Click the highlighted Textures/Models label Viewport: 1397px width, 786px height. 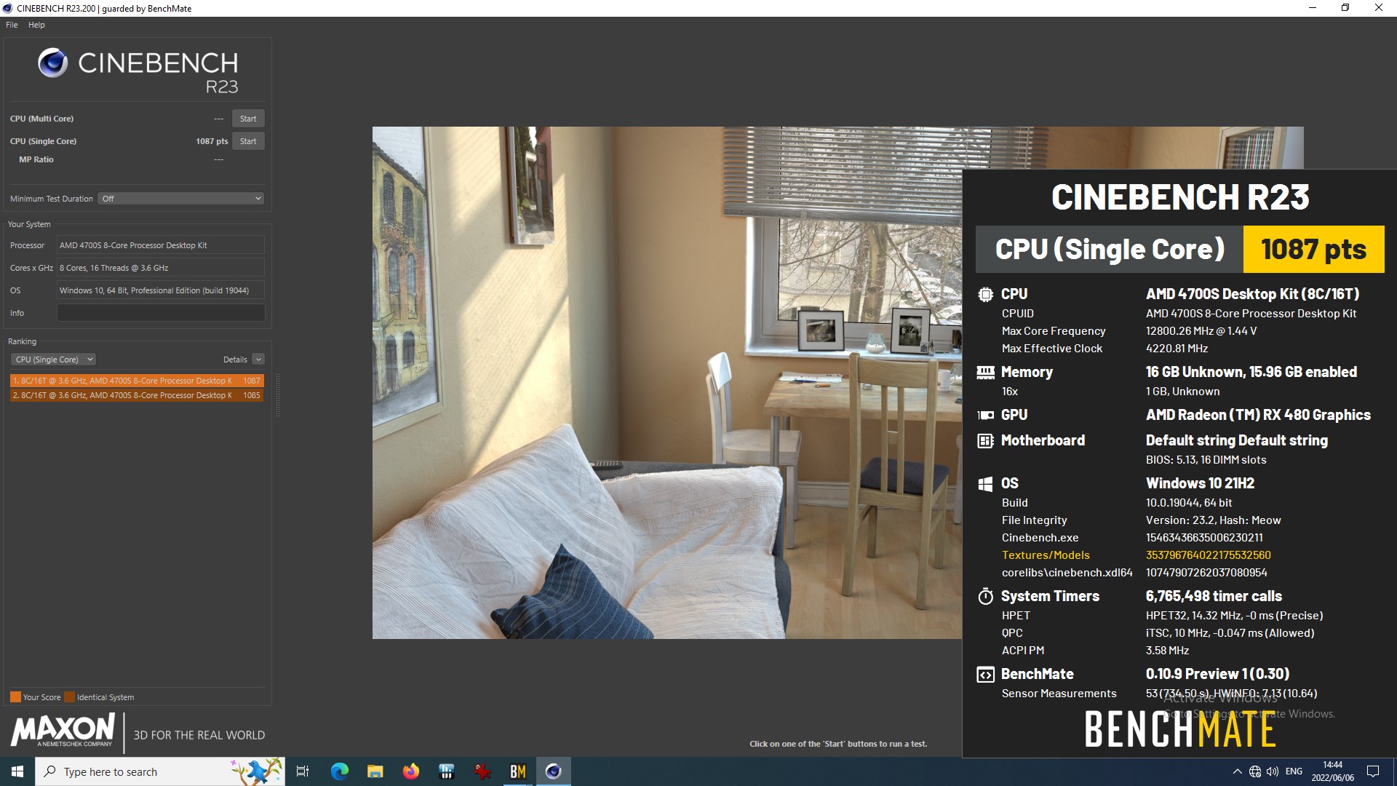point(1046,555)
